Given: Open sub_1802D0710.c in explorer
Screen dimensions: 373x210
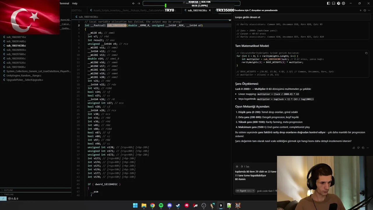Looking at the screenshot, I should point(16,37).
